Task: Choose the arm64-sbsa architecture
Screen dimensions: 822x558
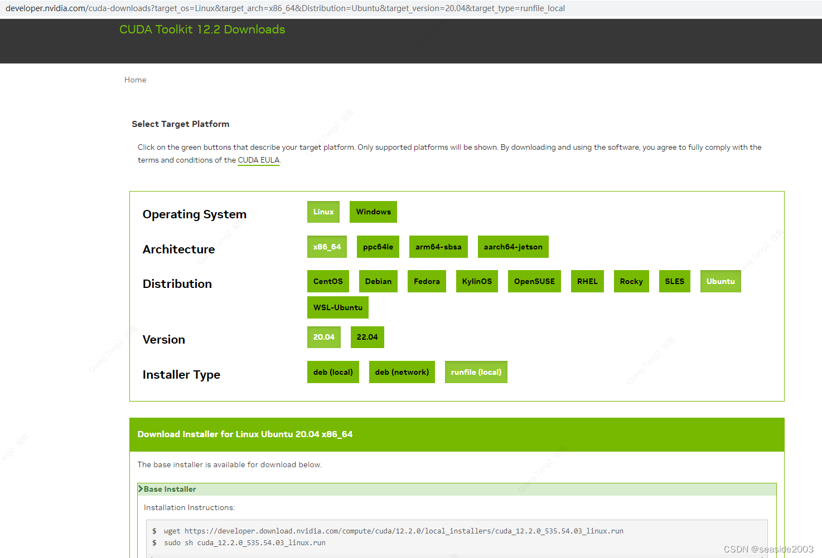Action: [438, 247]
